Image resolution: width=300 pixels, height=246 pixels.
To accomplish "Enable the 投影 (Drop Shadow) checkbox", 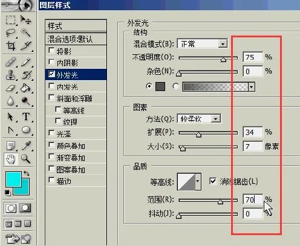I will (51, 50).
